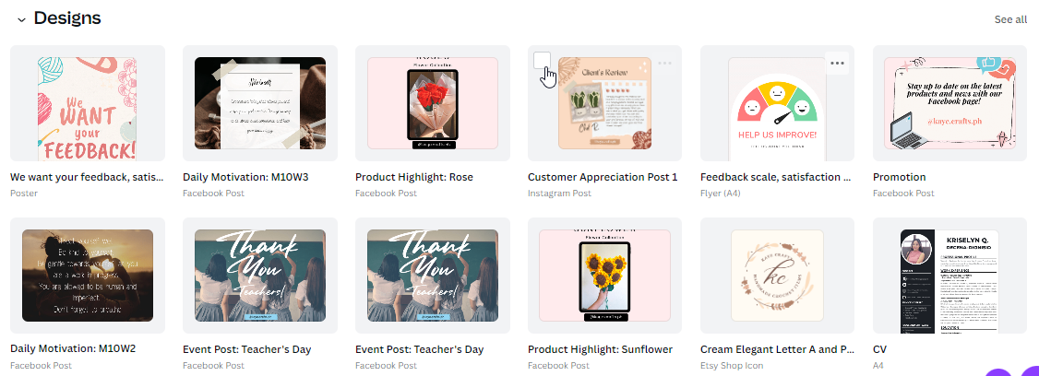The height and width of the screenshot is (376, 1039).
Task: Open the Daily Motivation: M10W3 thumbnail
Action: coord(260,103)
